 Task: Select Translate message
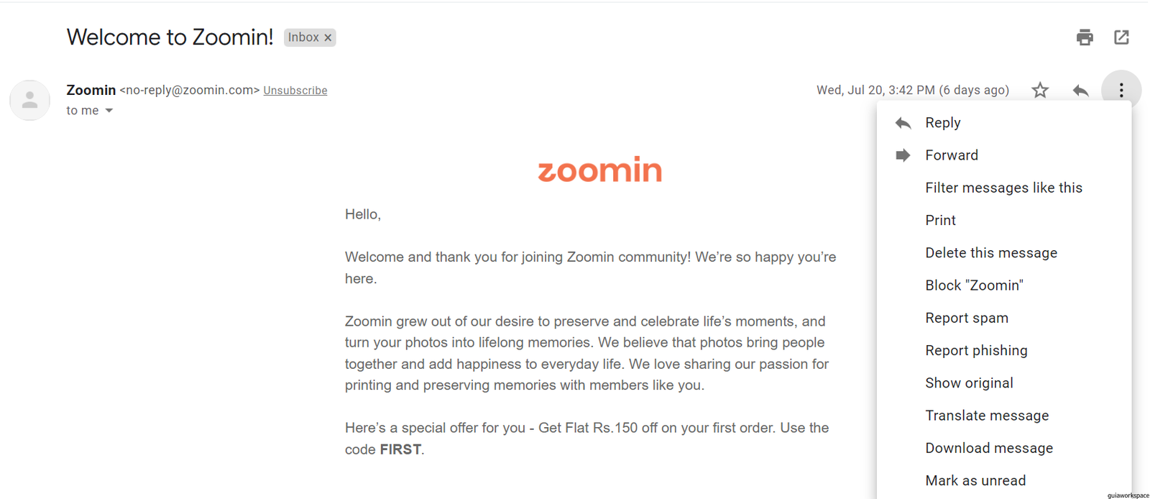(x=1004, y=416)
